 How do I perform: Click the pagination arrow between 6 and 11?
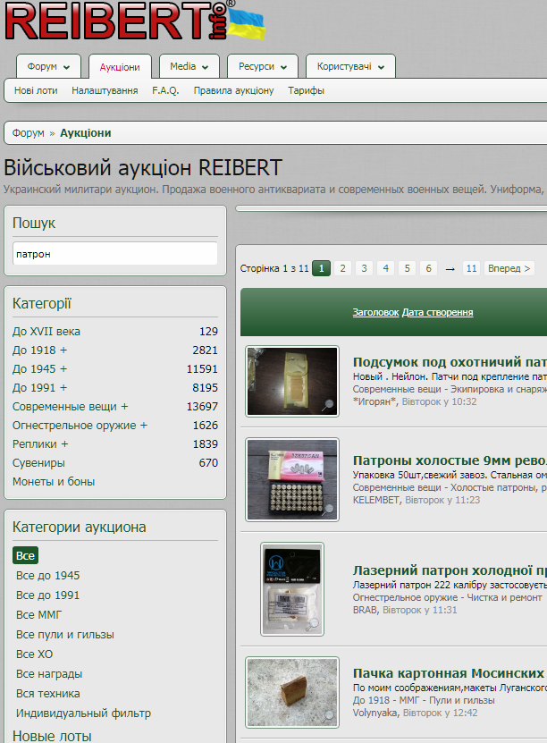pyautogui.click(x=450, y=268)
